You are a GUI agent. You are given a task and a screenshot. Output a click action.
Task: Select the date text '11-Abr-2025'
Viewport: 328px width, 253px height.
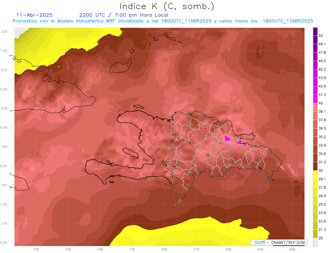pyautogui.click(x=34, y=15)
